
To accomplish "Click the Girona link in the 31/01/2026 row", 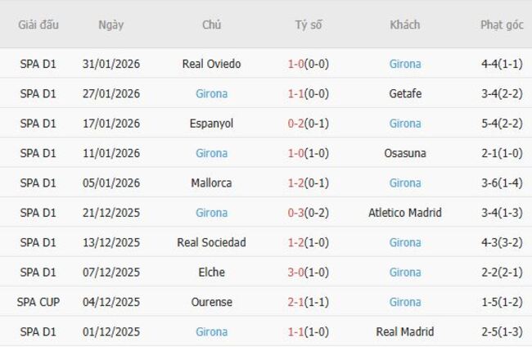I will click(x=405, y=64).
